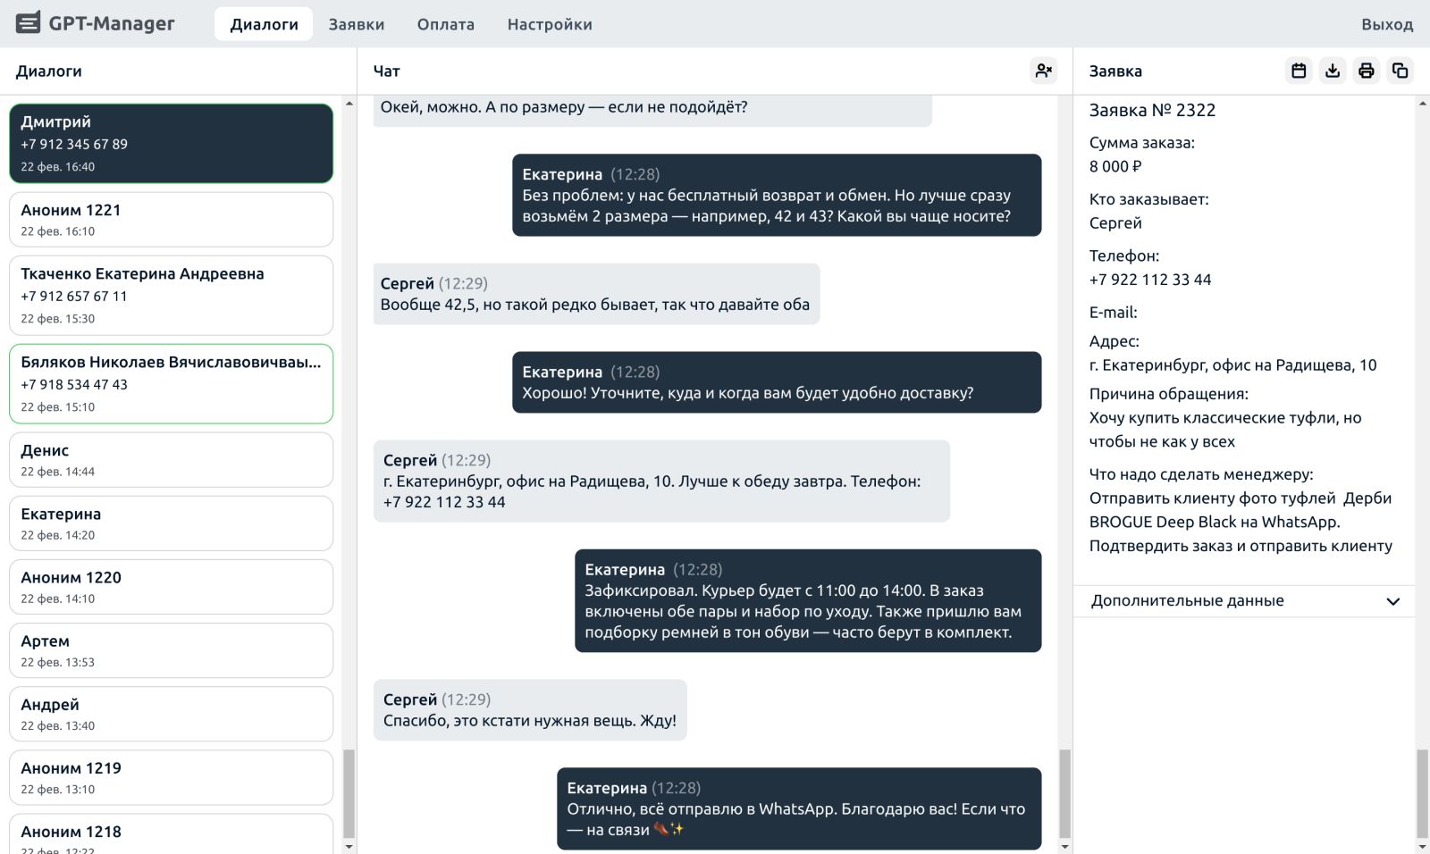This screenshot has width=1430, height=854.
Task: Open the Денис dialog from the list
Action: [171, 459]
